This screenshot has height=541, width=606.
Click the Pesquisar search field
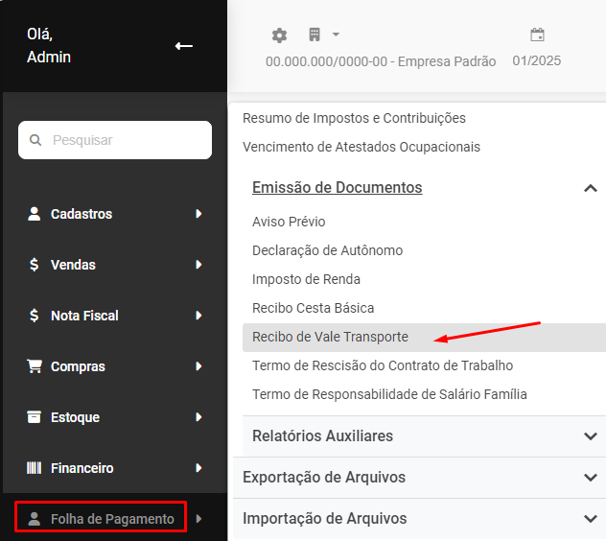[x=115, y=140]
